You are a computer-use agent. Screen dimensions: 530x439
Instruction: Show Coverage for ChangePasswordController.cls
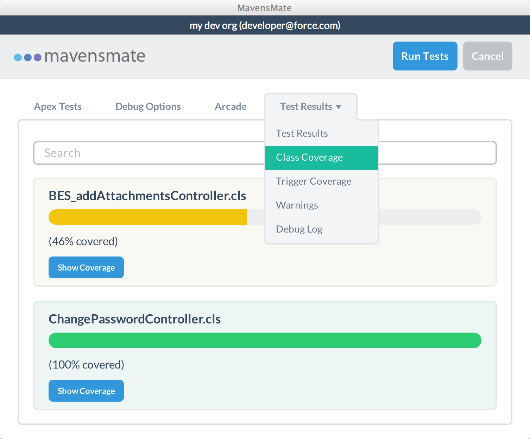tap(86, 391)
